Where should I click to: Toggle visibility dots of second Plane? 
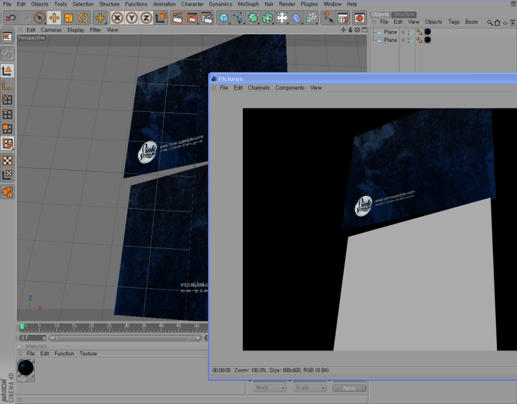tap(409, 40)
